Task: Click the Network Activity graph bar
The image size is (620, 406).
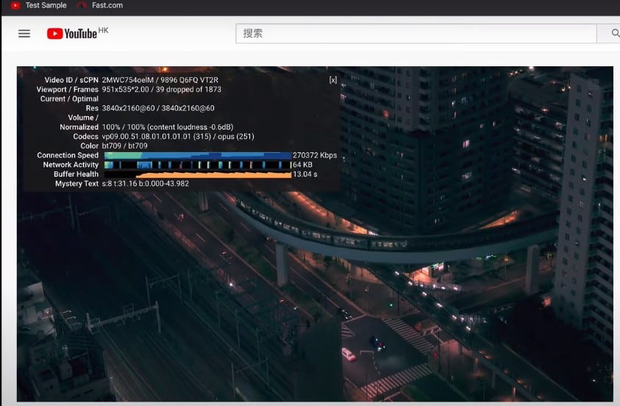Action: click(198, 165)
